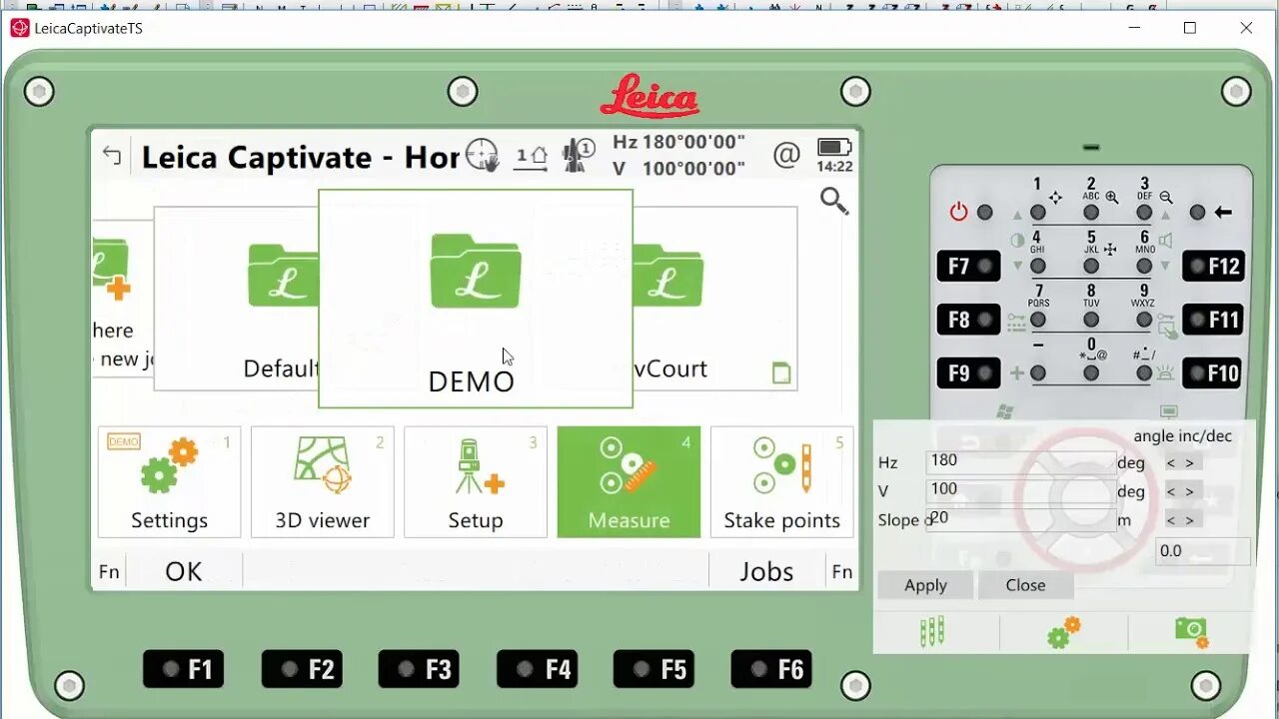Click the OK softkey
Screen dimensions: 1279x719
pyautogui.click(x=184, y=571)
